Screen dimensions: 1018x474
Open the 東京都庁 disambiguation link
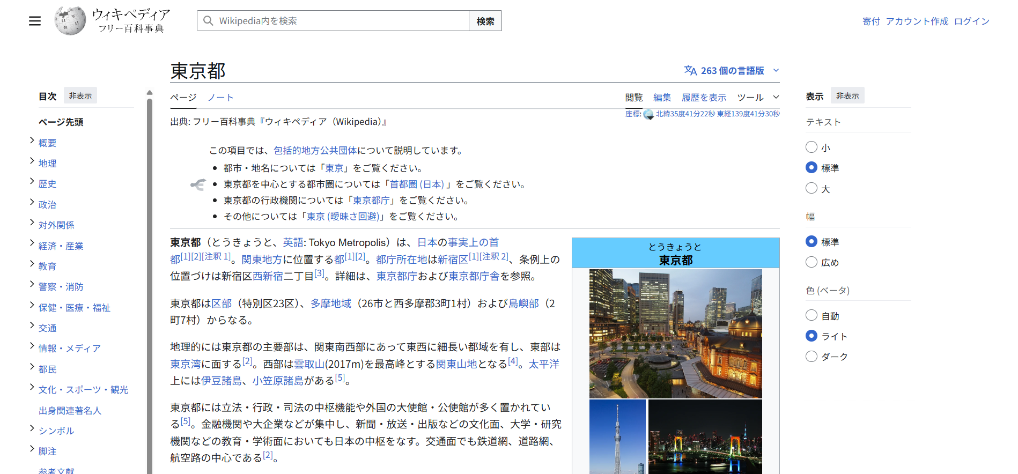tap(371, 201)
